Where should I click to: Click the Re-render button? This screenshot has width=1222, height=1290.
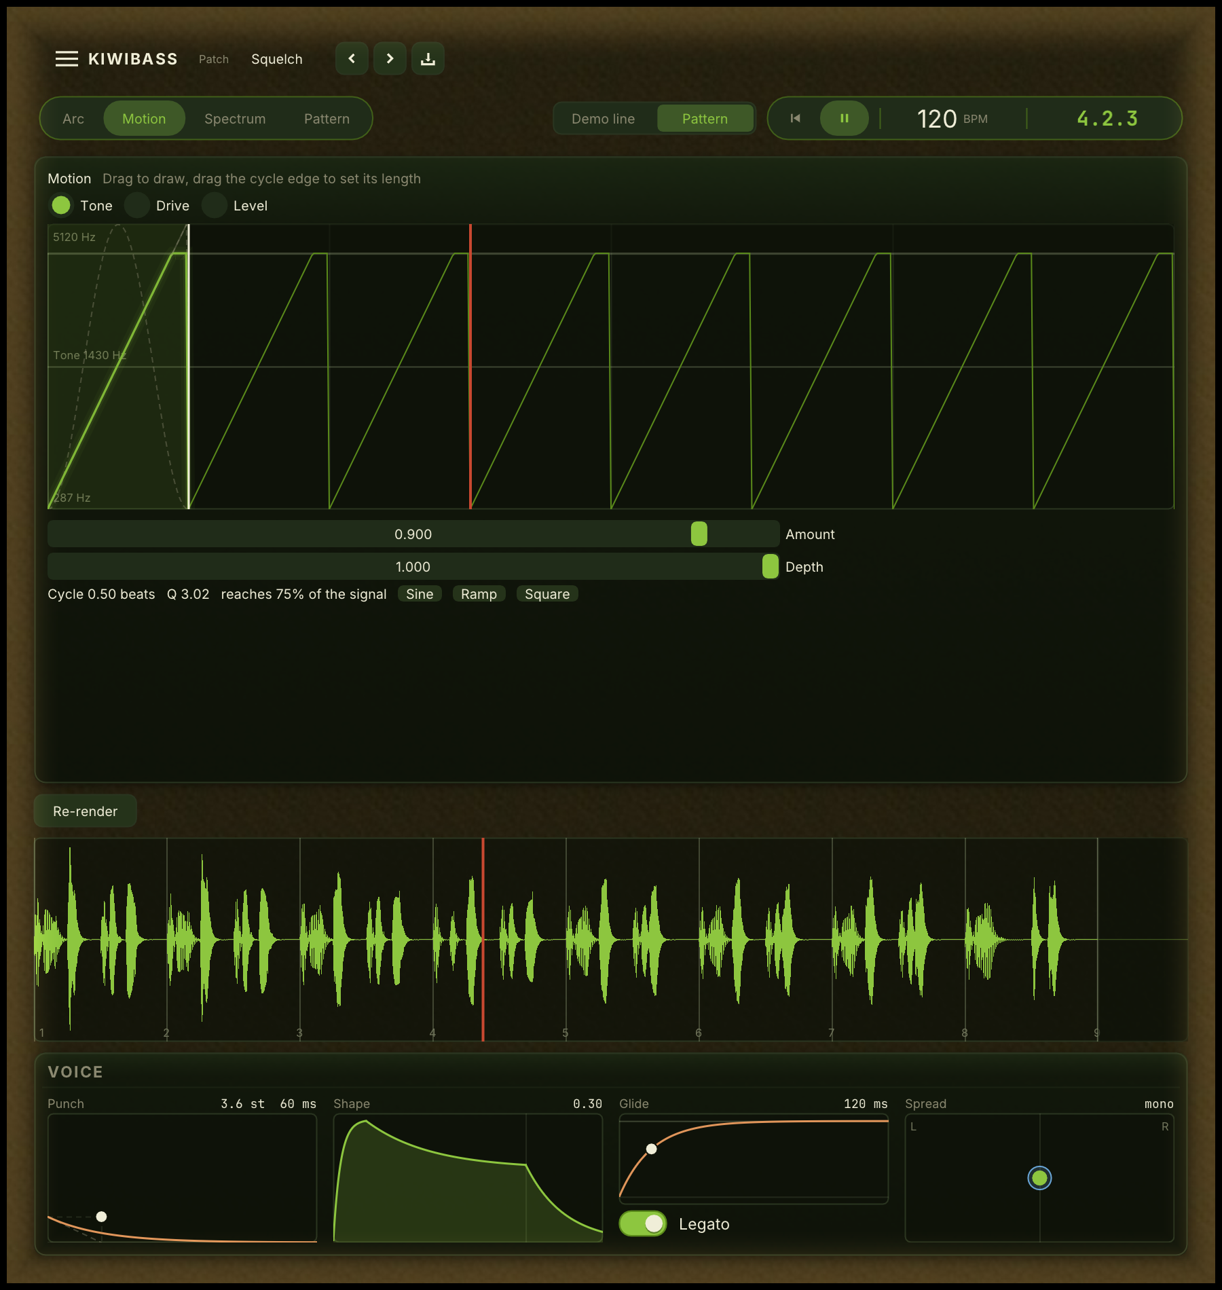[x=86, y=811]
